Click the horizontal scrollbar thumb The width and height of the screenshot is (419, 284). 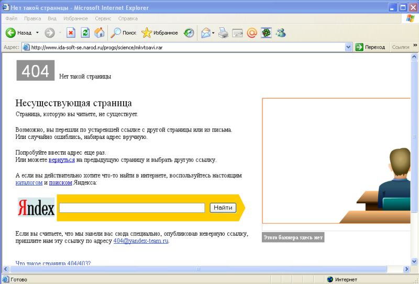tap(198, 269)
